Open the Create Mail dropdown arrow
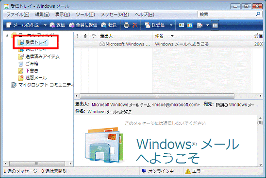 coord(45,25)
